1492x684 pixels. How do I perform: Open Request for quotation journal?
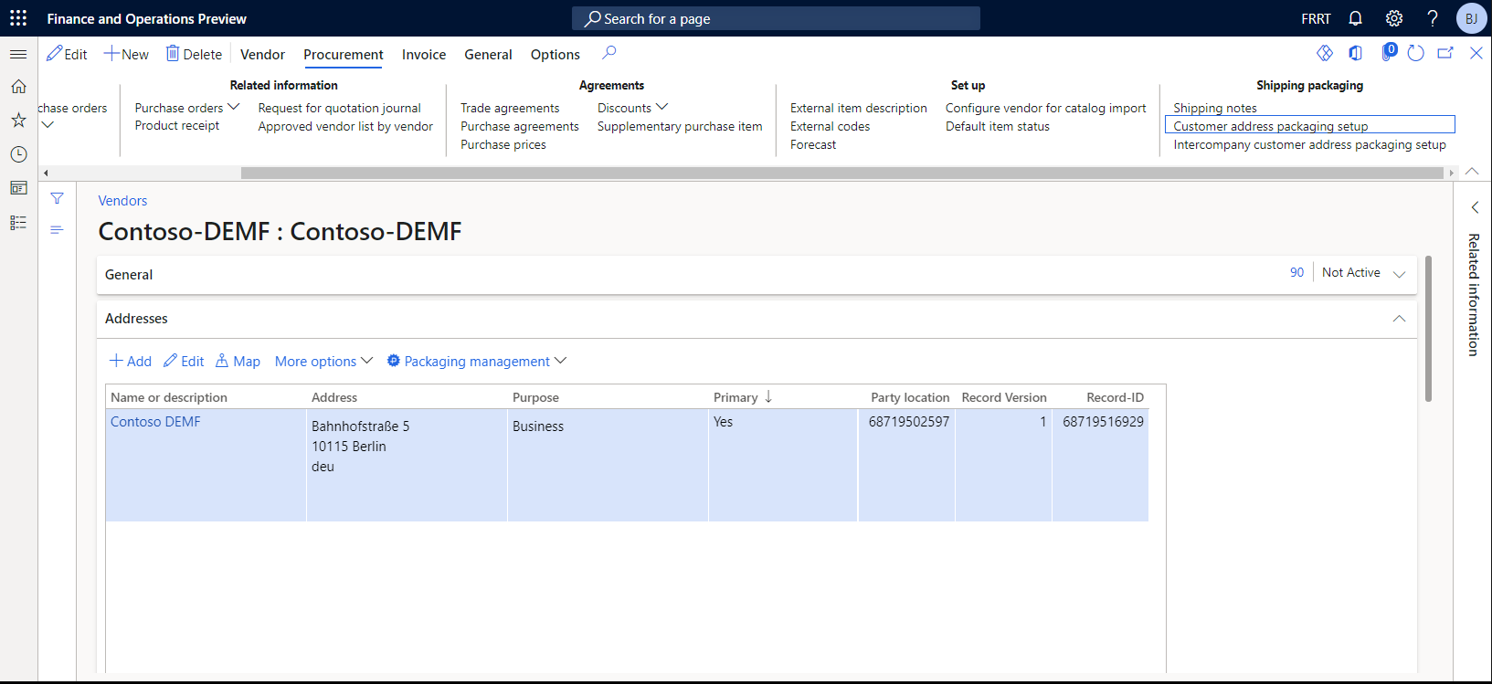(x=340, y=108)
